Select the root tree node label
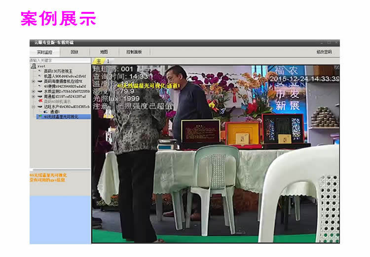The image size is (370, 257). pyautogui.click(x=41, y=67)
